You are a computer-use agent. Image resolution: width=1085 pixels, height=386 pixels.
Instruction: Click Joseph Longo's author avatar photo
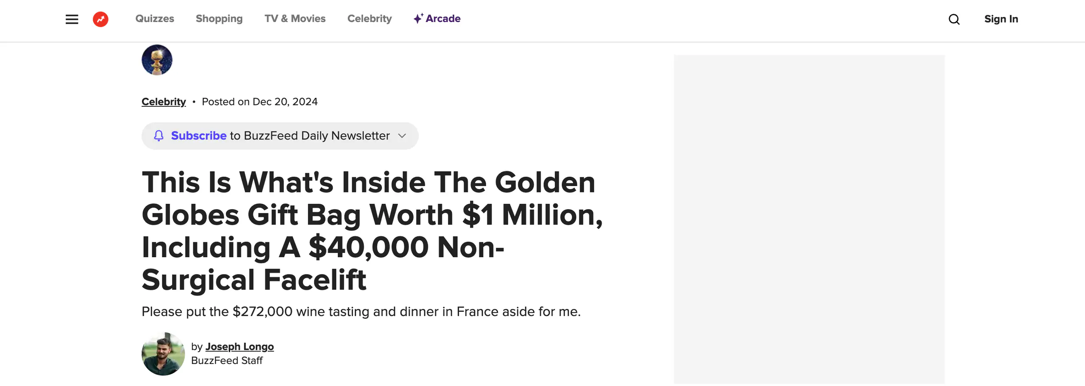click(x=163, y=354)
